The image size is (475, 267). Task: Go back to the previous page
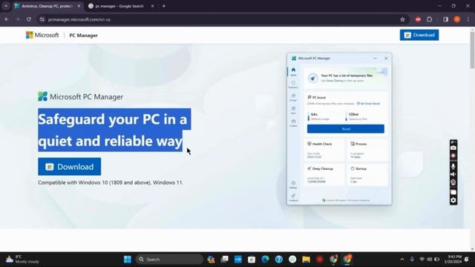coord(7,19)
